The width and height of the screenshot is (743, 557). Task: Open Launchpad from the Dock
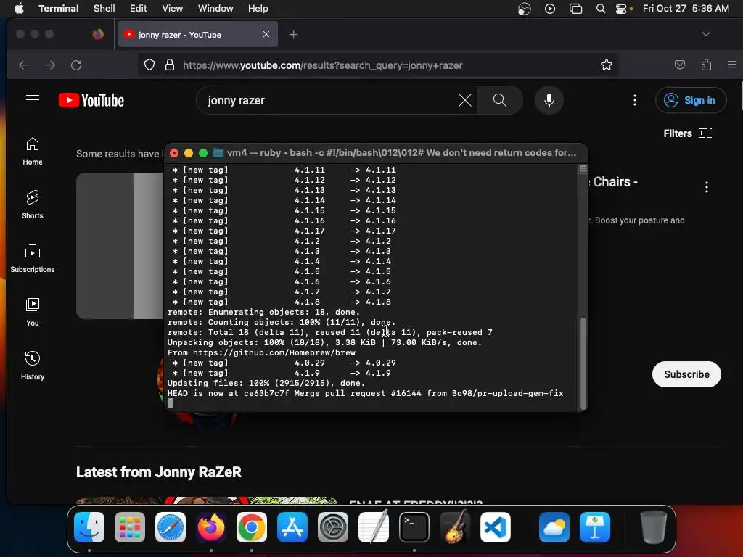coord(130,527)
